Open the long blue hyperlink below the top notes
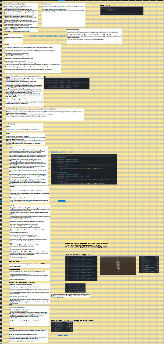The image size is (164, 344). pos(48,36)
